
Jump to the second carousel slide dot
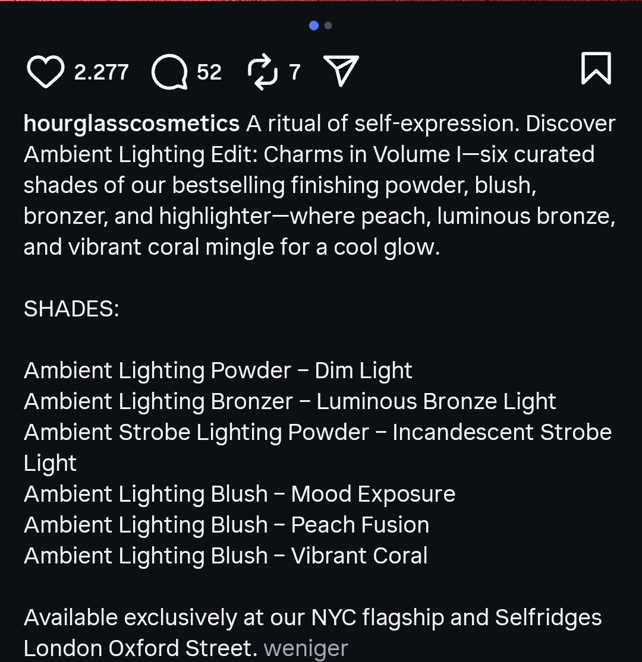[328, 26]
